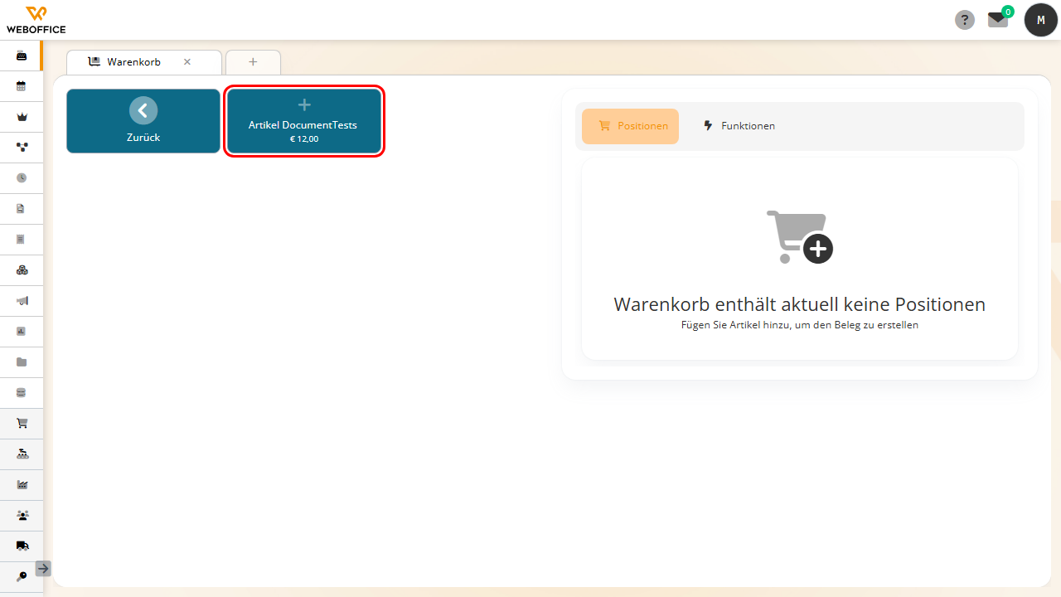
Task: Open the messages envelope icon
Action: (998, 20)
